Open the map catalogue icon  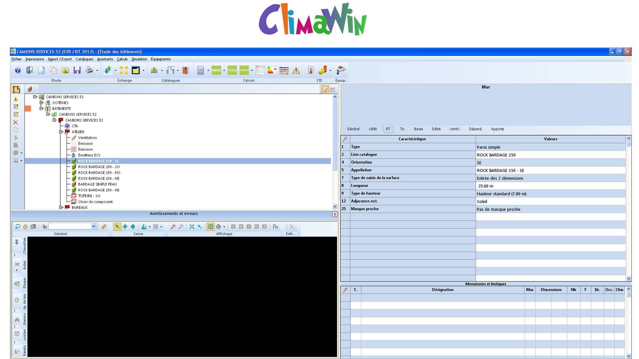point(154,70)
